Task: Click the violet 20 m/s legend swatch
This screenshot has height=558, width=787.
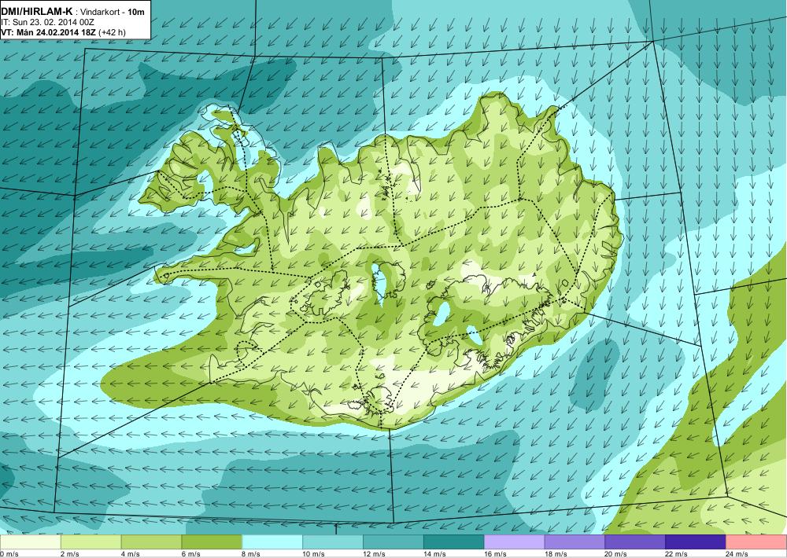Action: [x=635, y=542]
